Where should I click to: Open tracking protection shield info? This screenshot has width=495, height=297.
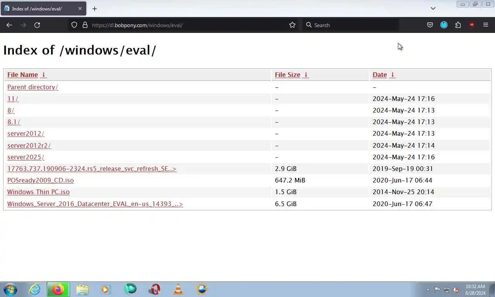click(74, 25)
